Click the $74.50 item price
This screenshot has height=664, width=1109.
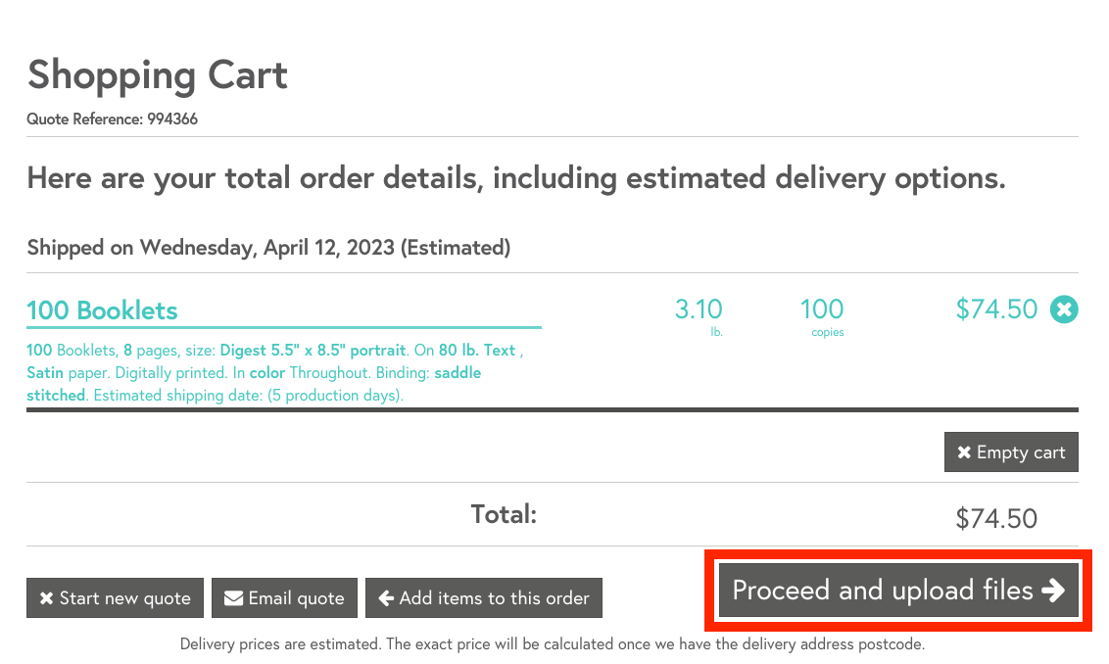pyautogui.click(x=995, y=309)
